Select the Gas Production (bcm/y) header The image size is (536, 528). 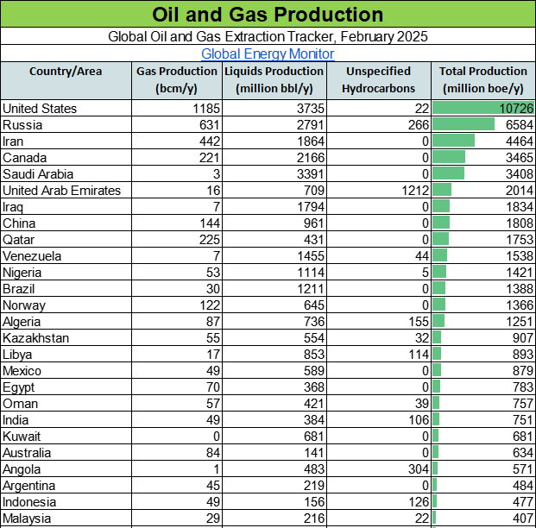(177, 80)
